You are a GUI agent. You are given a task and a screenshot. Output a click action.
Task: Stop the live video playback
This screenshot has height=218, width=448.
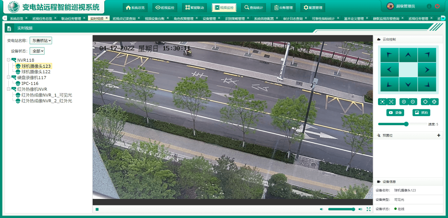97,209
